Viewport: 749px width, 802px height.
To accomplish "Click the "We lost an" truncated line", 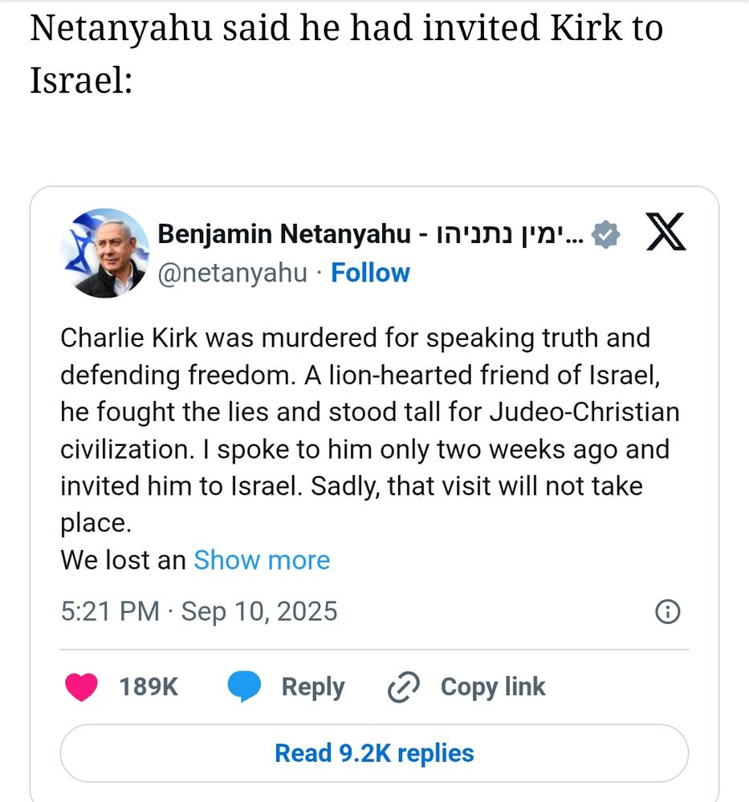I will click(x=123, y=560).
